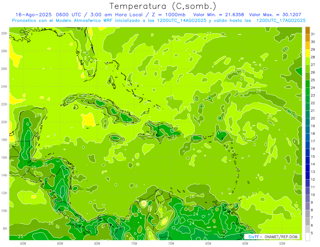Click the color legend value 28

pyautogui.click(x=313, y=57)
